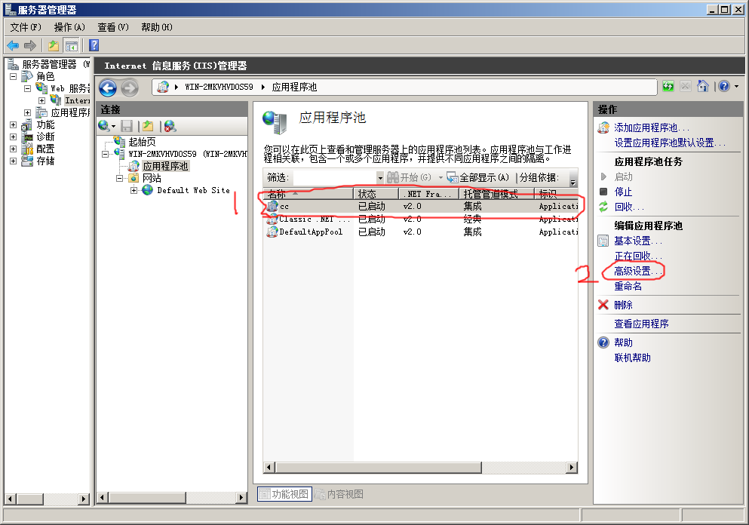This screenshot has height=525, width=749.
Task: Click the delete connection icon in Connections toolbar
Action: pyautogui.click(x=170, y=126)
